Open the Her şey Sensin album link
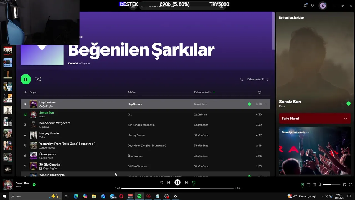The image size is (355, 200). click(x=136, y=135)
